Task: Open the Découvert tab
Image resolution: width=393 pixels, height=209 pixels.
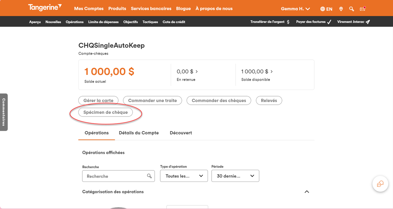Action: point(180,133)
